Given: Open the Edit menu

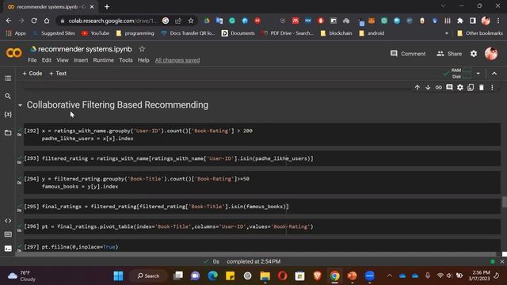Looking at the screenshot, I should (46, 60).
